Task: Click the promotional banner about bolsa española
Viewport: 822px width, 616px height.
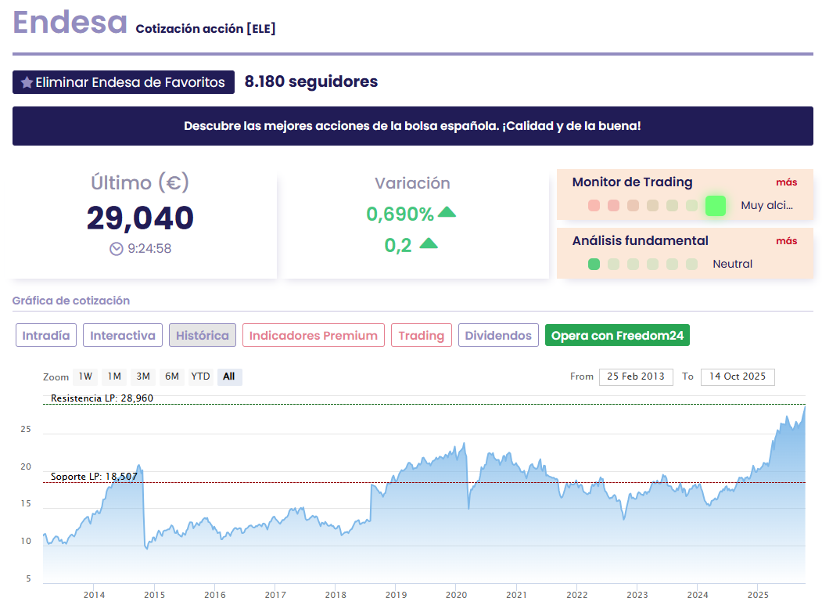Action: [412, 126]
